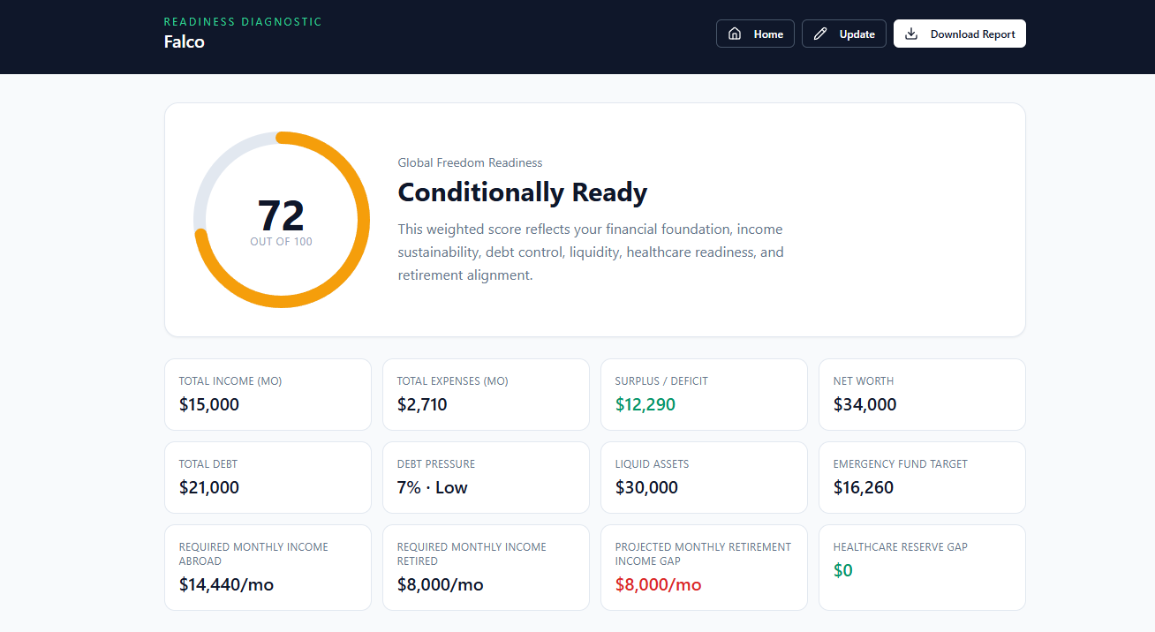Click the LIQUID ASSETS label
The height and width of the screenshot is (632, 1155).
pos(653,464)
